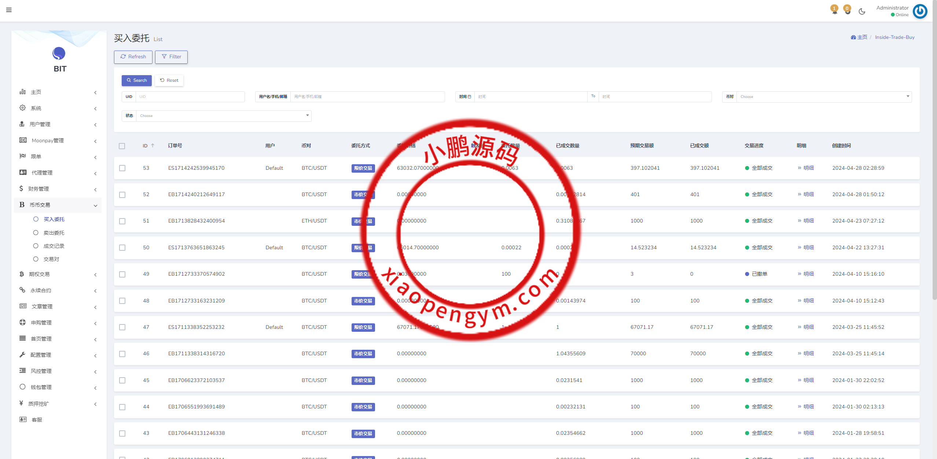Click the Moonpay管理 CC icon

click(23, 140)
